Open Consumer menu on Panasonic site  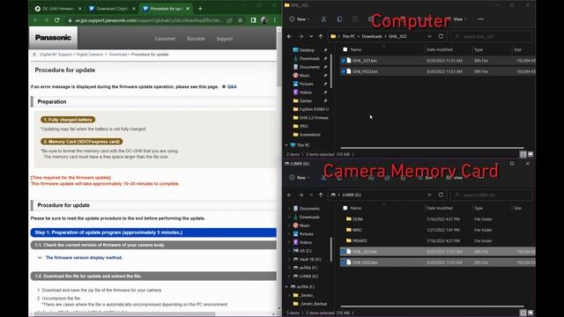165,39
